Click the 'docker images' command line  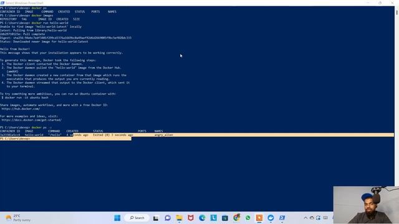pyautogui.click(x=27, y=16)
